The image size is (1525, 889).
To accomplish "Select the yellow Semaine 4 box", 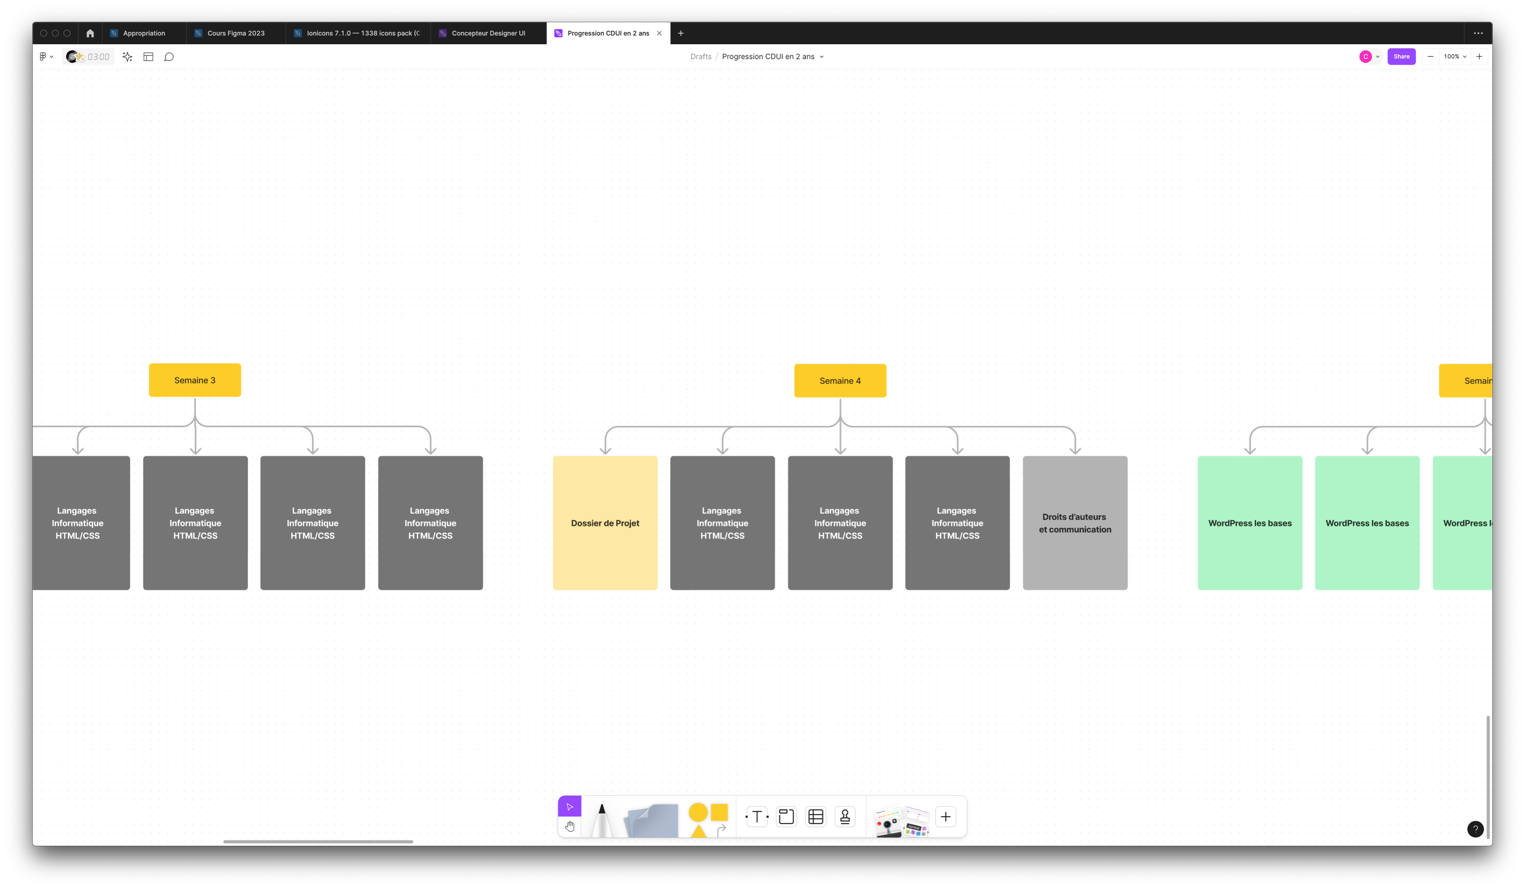I will tap(839, 380).
